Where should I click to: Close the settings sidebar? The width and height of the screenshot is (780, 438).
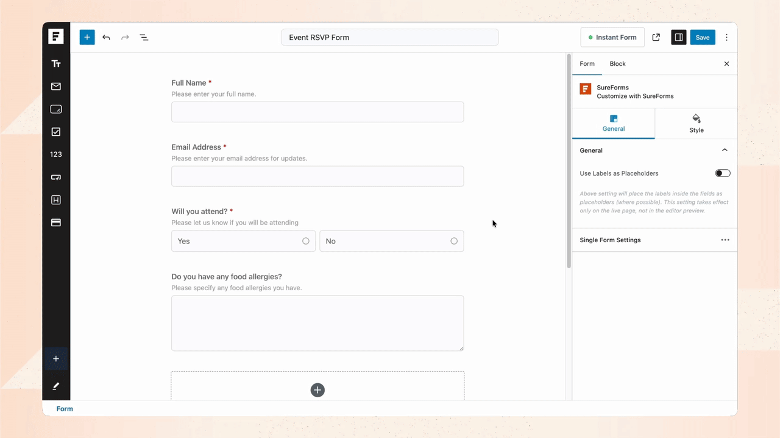tap(726, 64)
